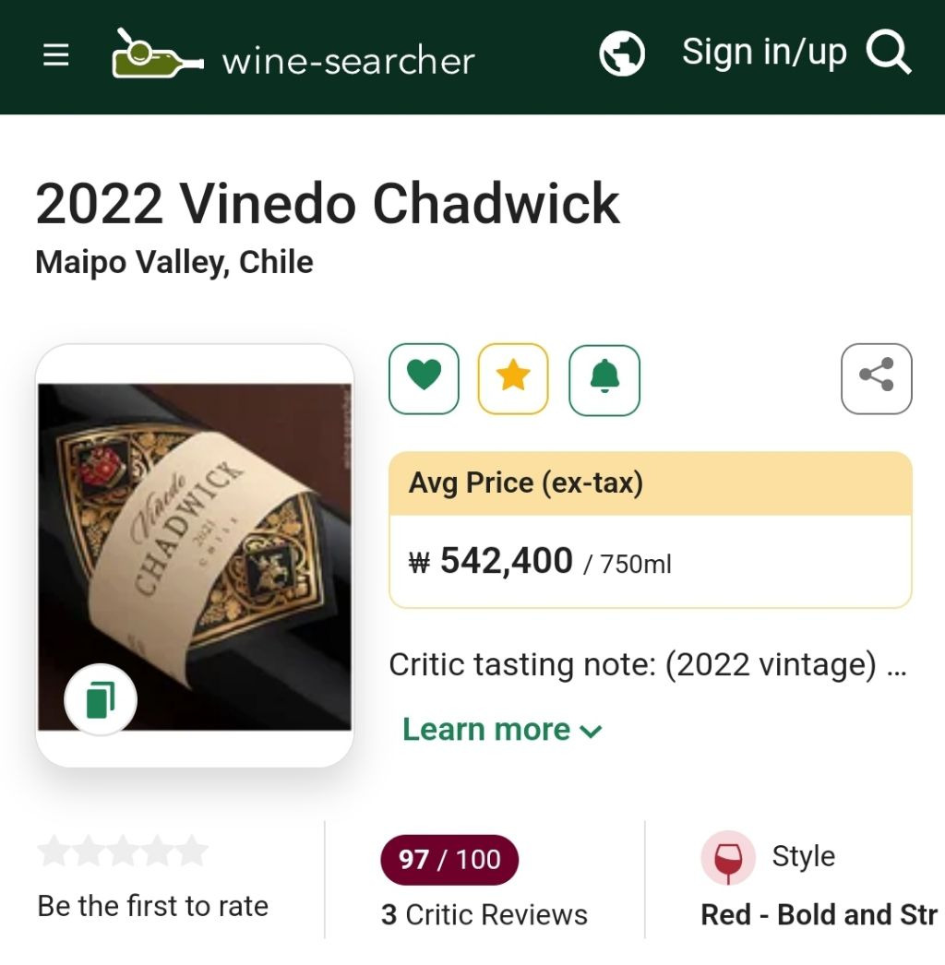Toggle the bell price alert button
This screenshot has width=945, height=965.
pos(604,380)
